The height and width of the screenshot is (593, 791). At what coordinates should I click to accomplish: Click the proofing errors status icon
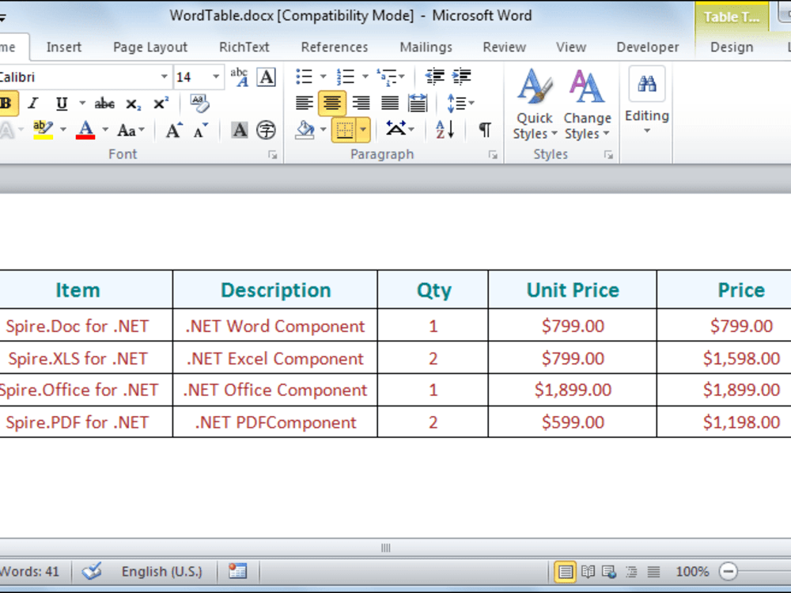[93, 572]
